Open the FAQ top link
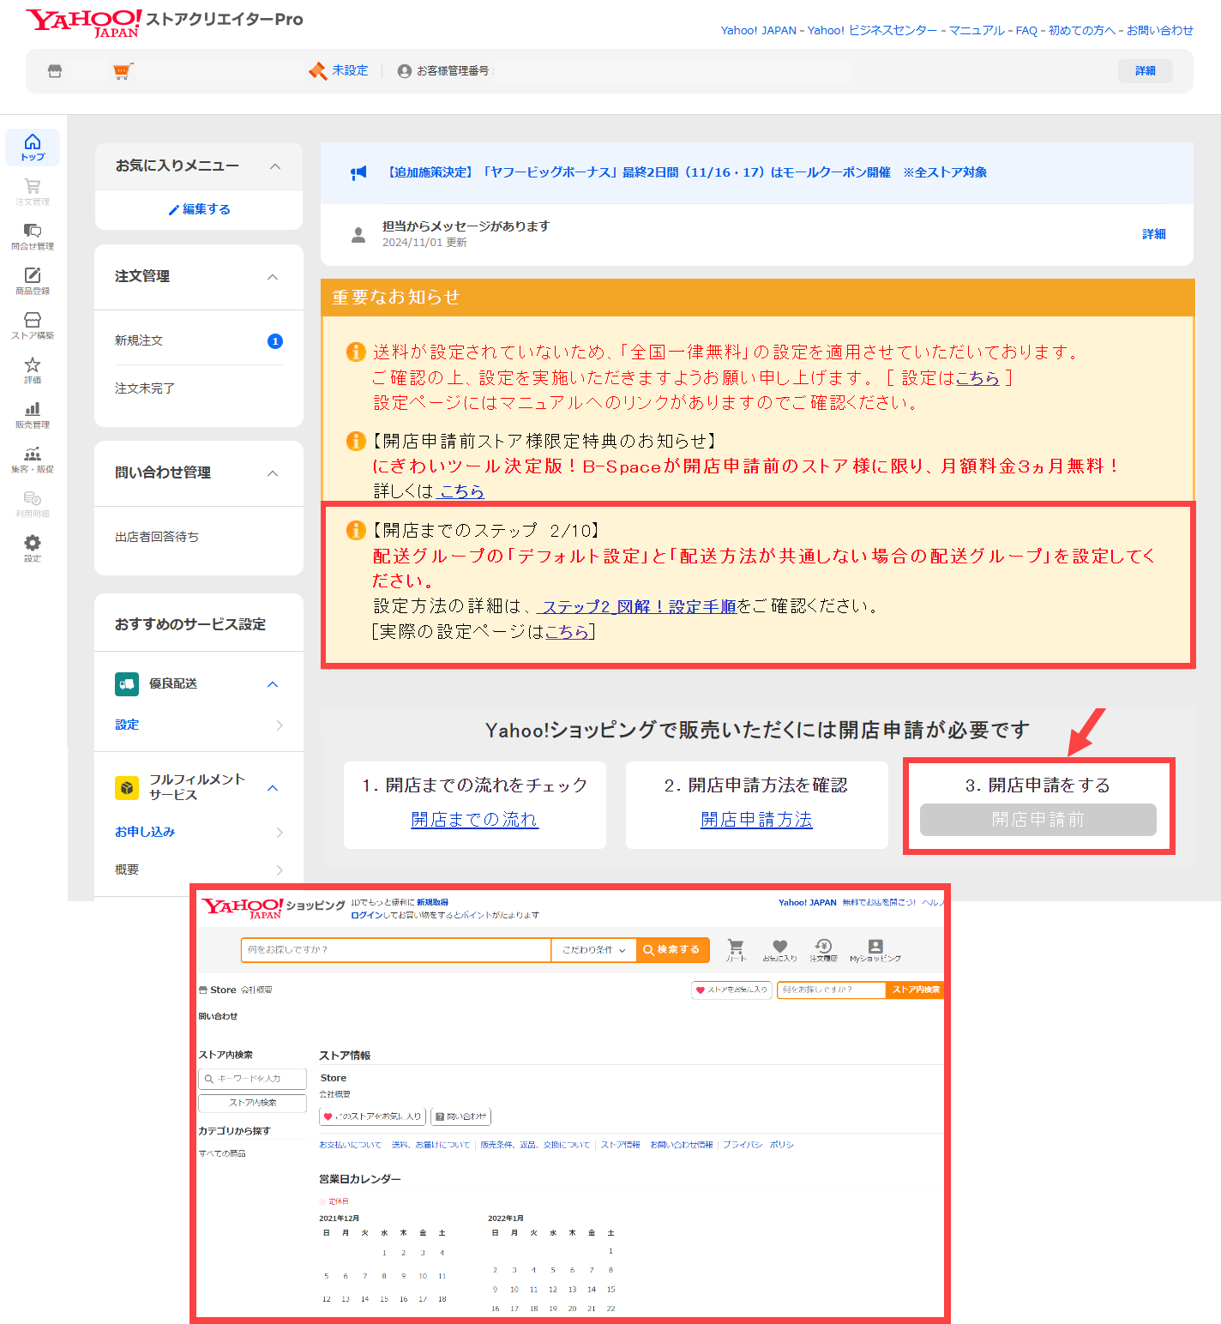 (x=1026, y=30)
